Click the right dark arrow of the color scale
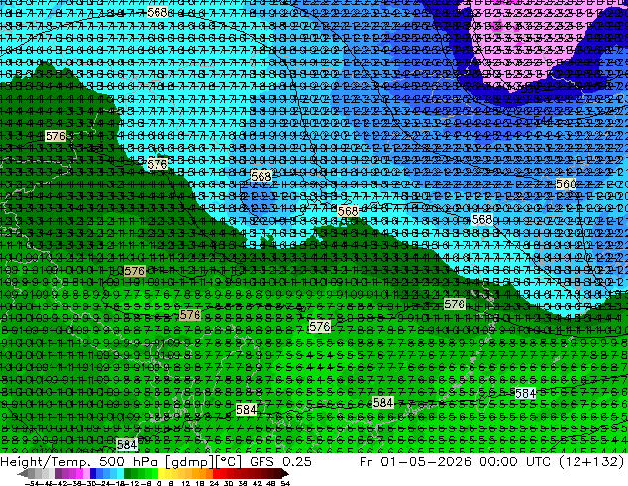Image resolution: width=628 pixels, height=486 pixels. click(x=285, y=473)
